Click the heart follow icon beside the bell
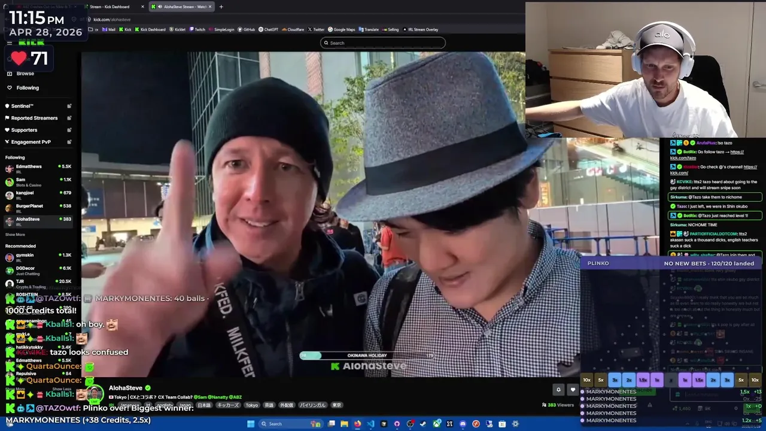 pos(573,390)
